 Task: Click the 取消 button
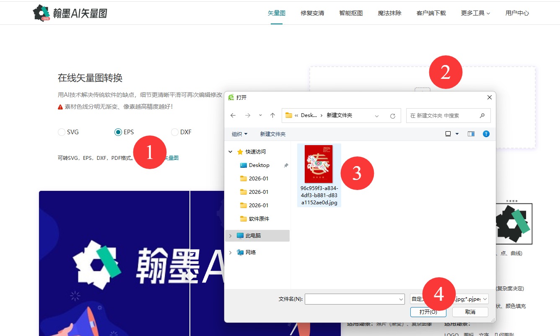point(470,312)
